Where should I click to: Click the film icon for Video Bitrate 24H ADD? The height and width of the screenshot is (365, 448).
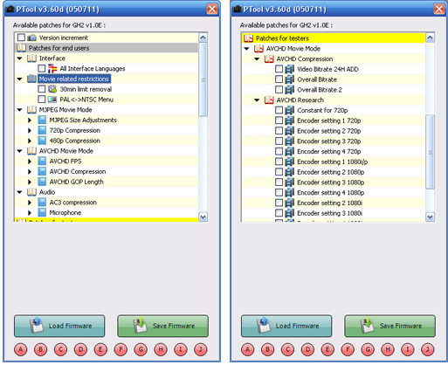click(290, 69)
